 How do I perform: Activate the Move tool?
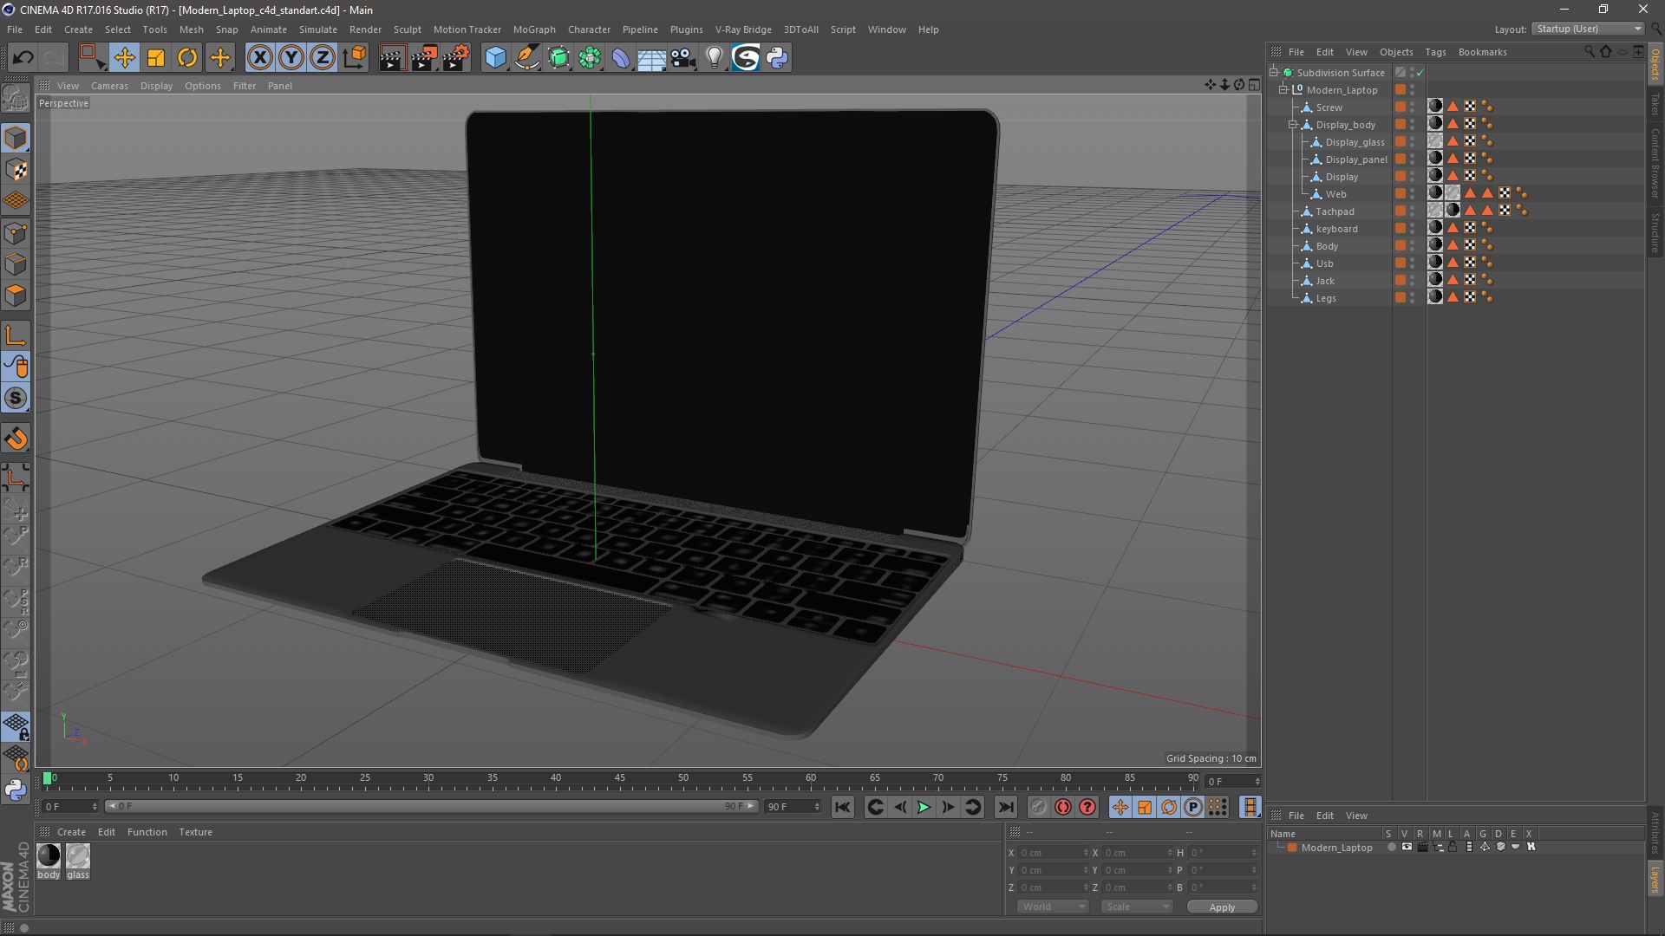[124, 58]
